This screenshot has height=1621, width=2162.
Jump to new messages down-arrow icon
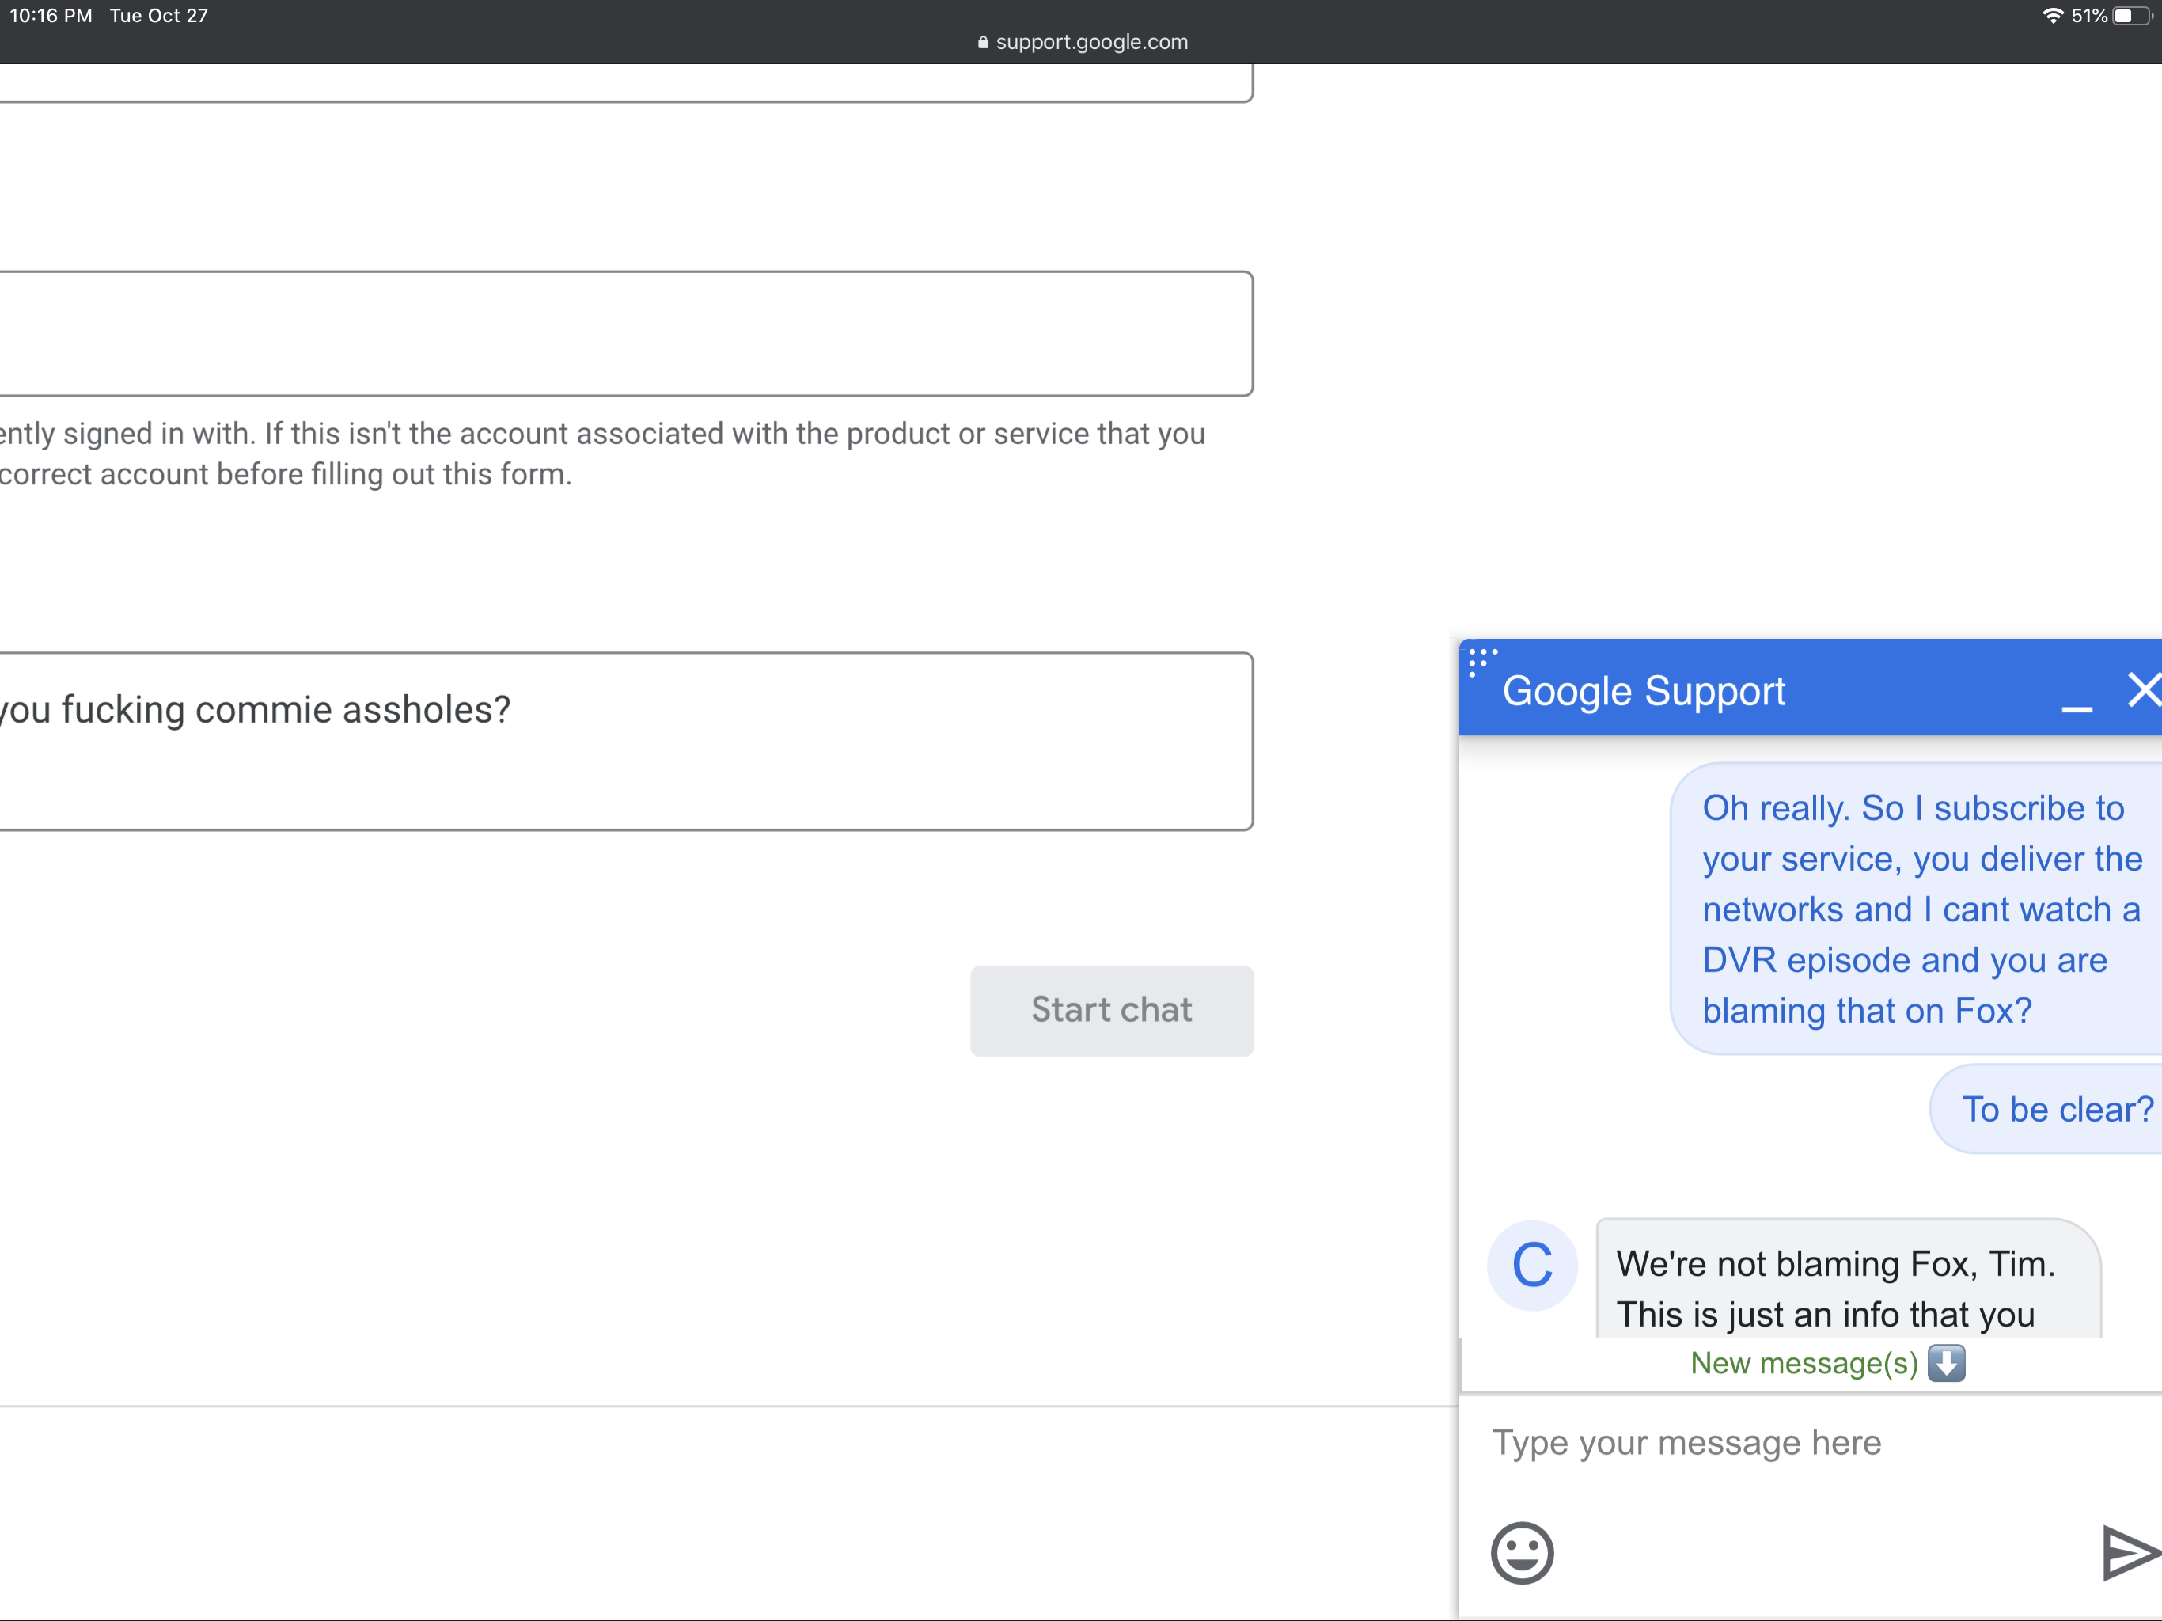point(1946,1363)
